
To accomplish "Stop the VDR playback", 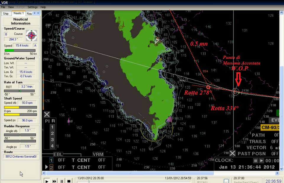I will tap(69, 181).
